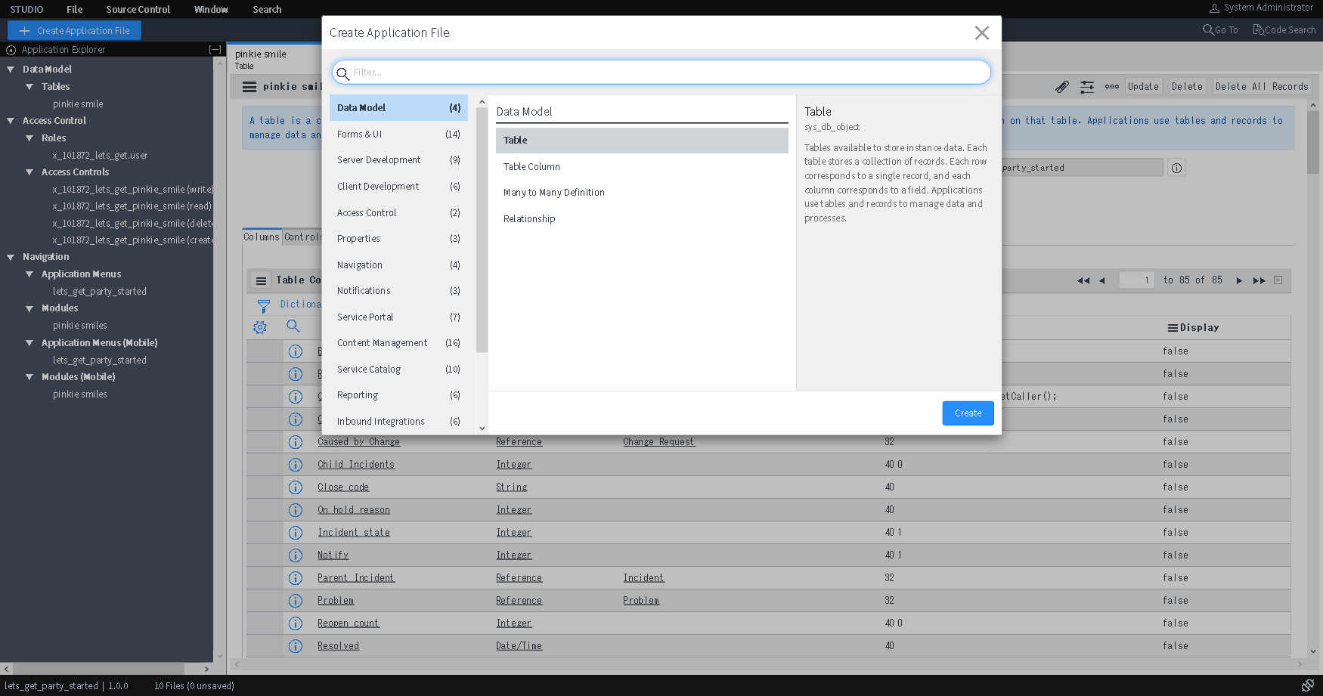Switch to the Controls tab

click(303, 237)
